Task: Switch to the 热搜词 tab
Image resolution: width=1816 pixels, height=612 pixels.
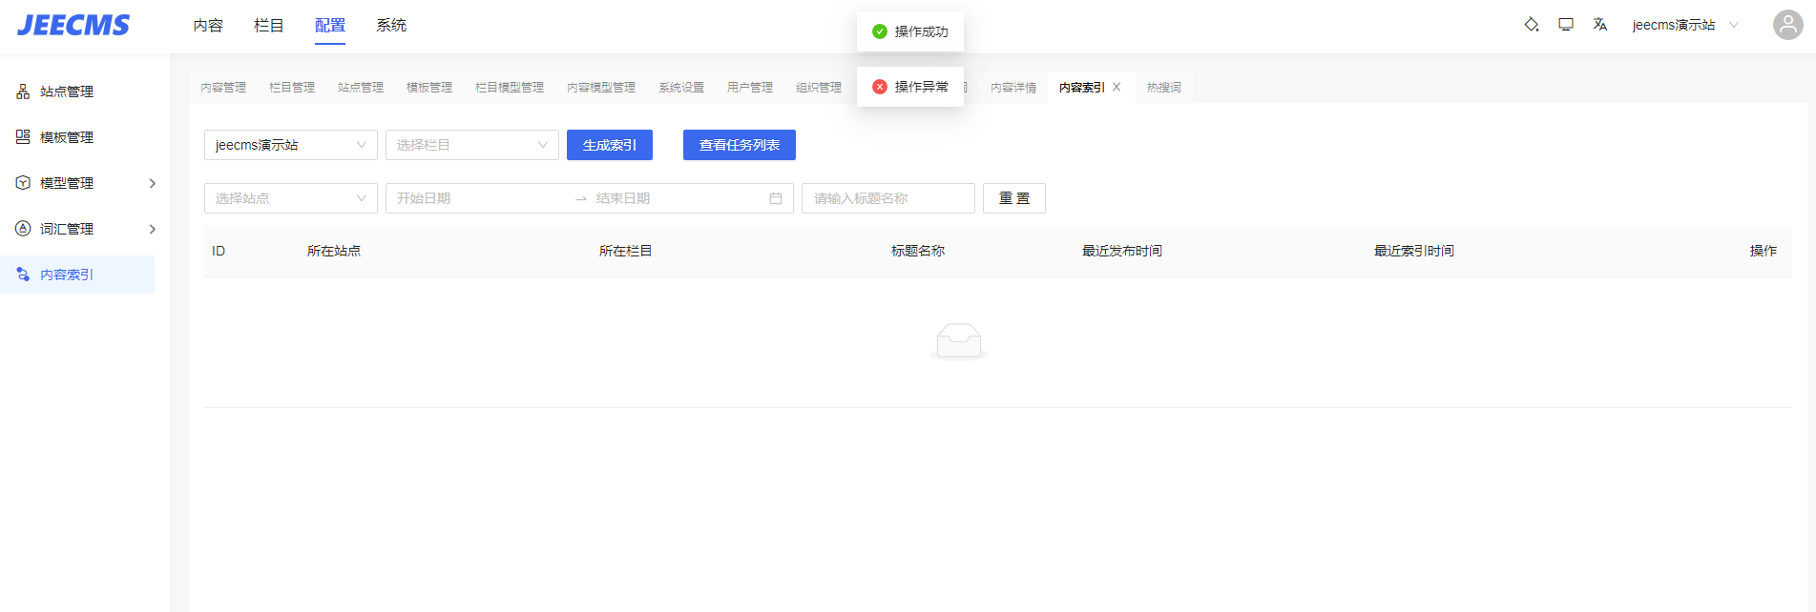Action: [x=1164, y=88]
